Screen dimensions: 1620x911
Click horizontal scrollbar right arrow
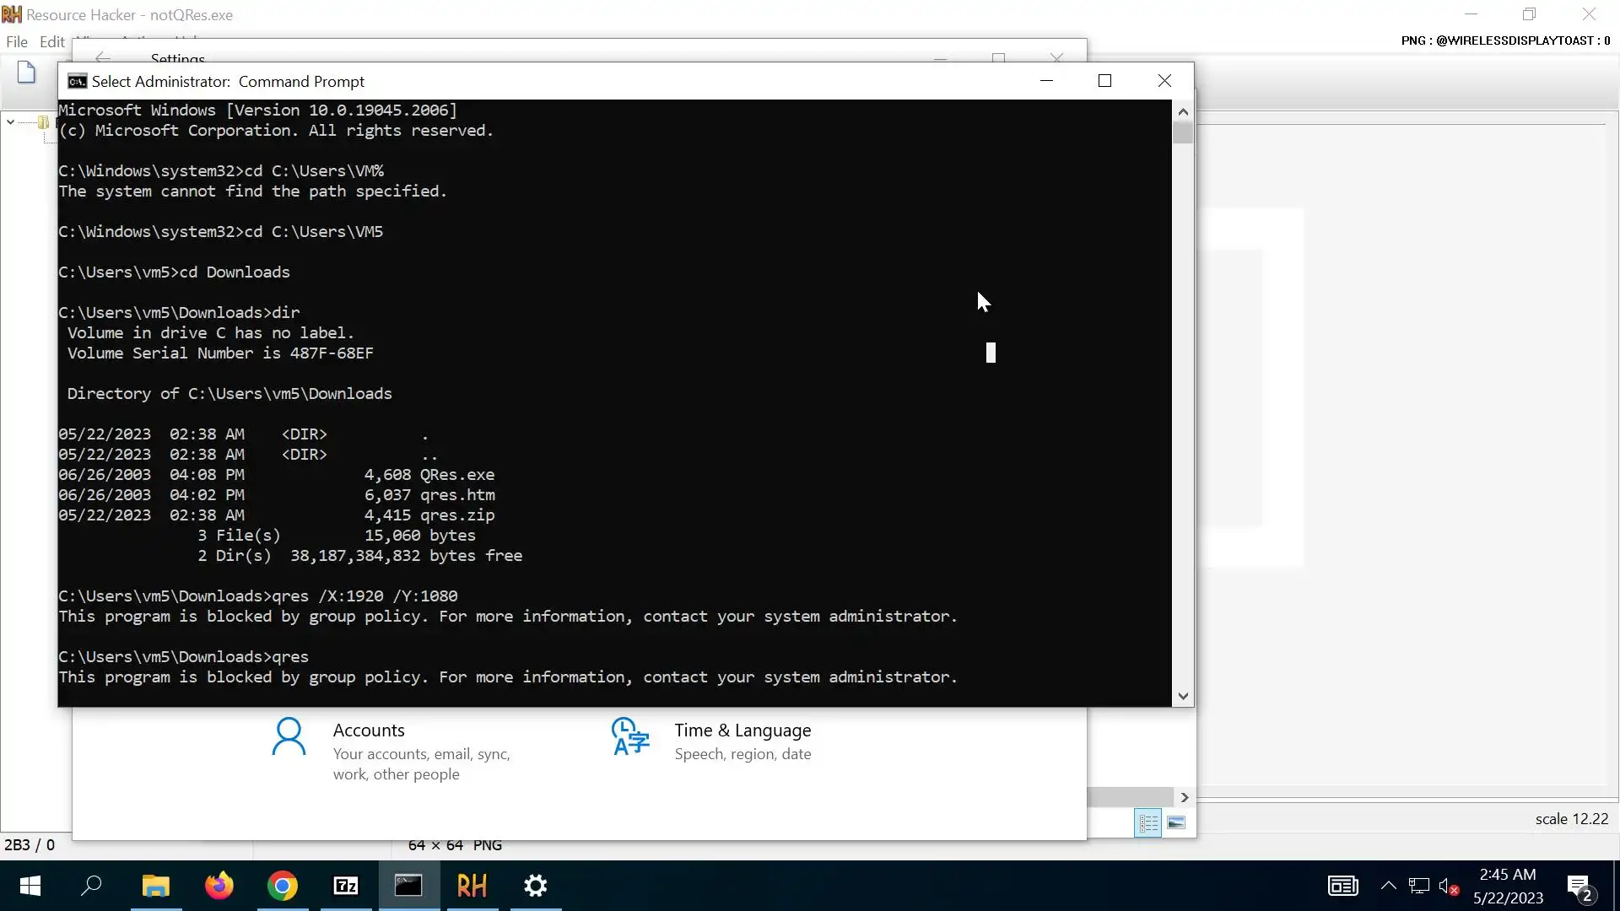pyautogui.click(x=1184, y=797)
